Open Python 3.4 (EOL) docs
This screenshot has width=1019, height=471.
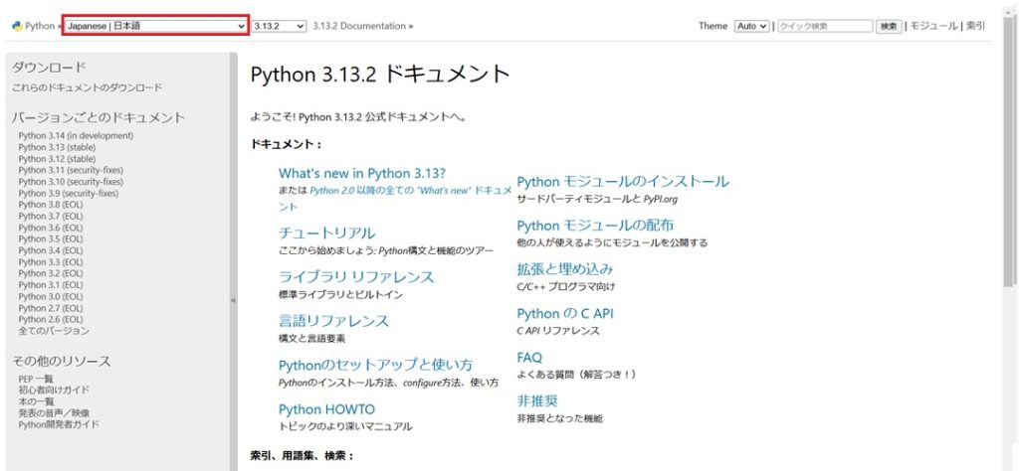[51, 250]
